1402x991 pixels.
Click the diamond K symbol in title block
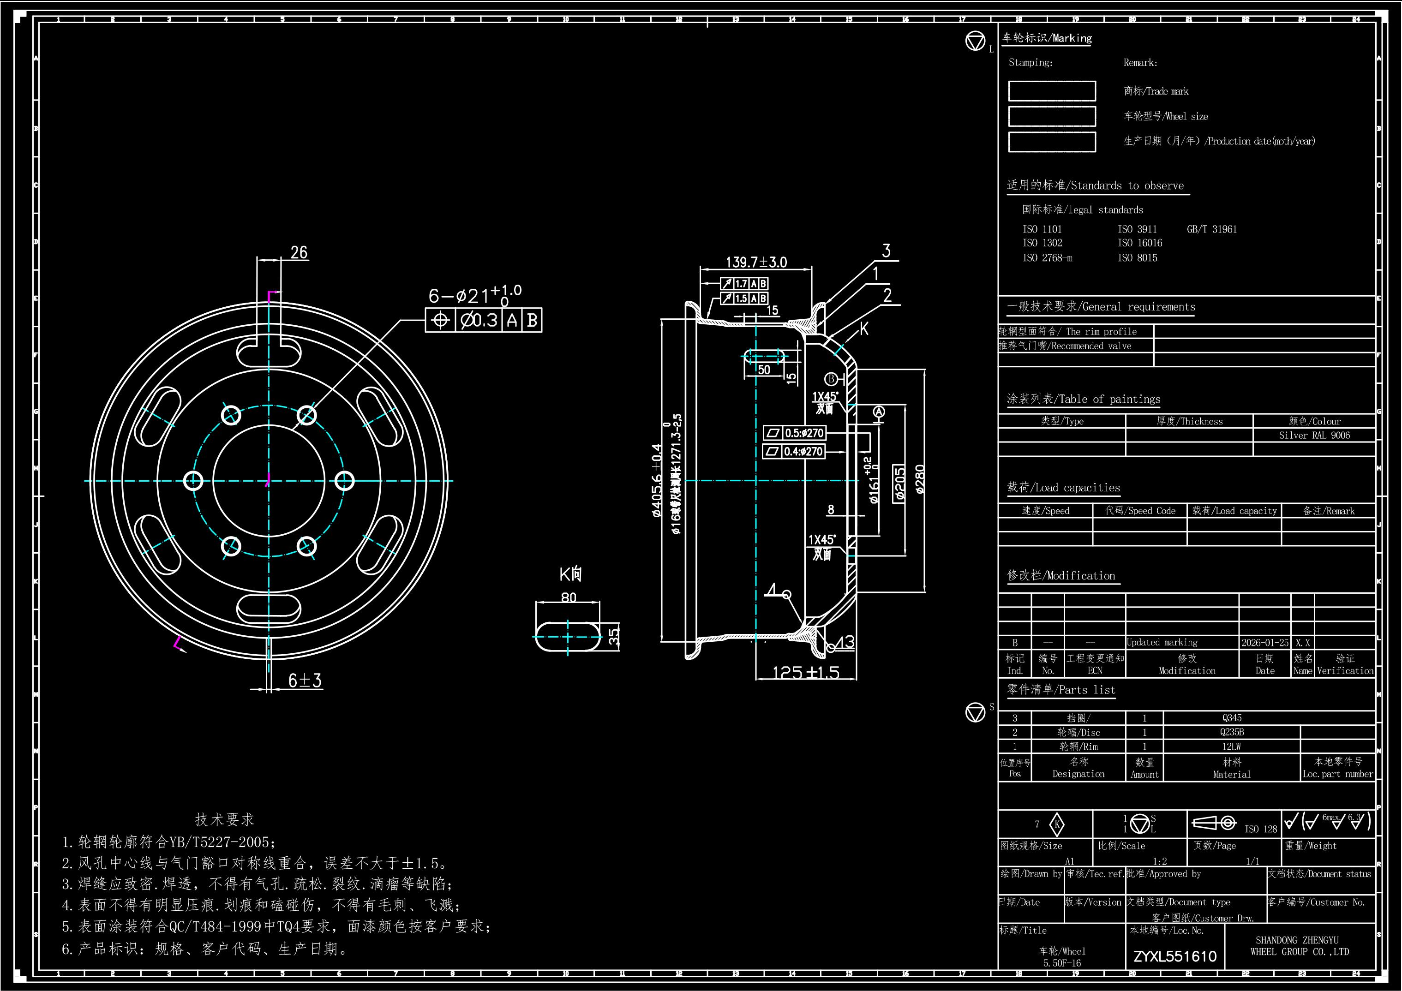[1057, 824]
